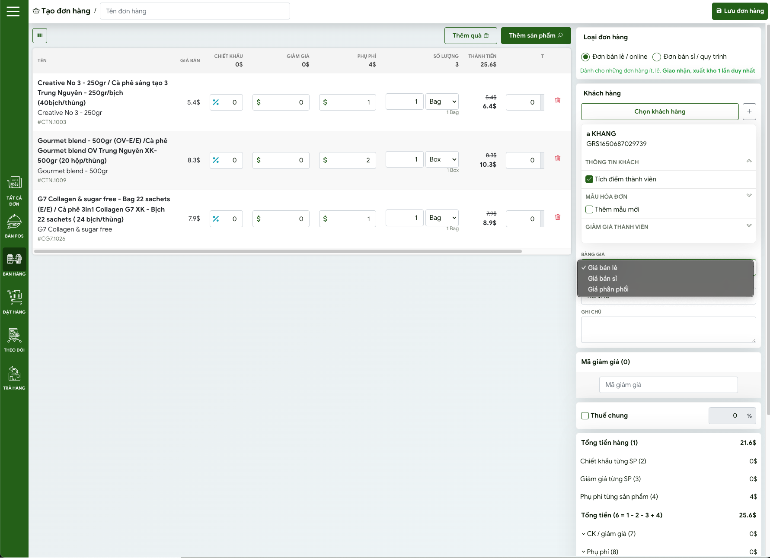Expand Phụ phí (8) row
This screenshot has height=558, width=770.
pyautogui.click(x=600, y=552)
